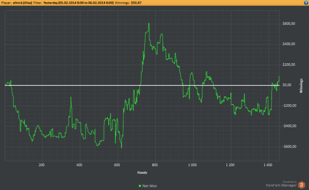Click the Net Won legend label
This screenshot has height=190, width=309.
coord(150,186)
